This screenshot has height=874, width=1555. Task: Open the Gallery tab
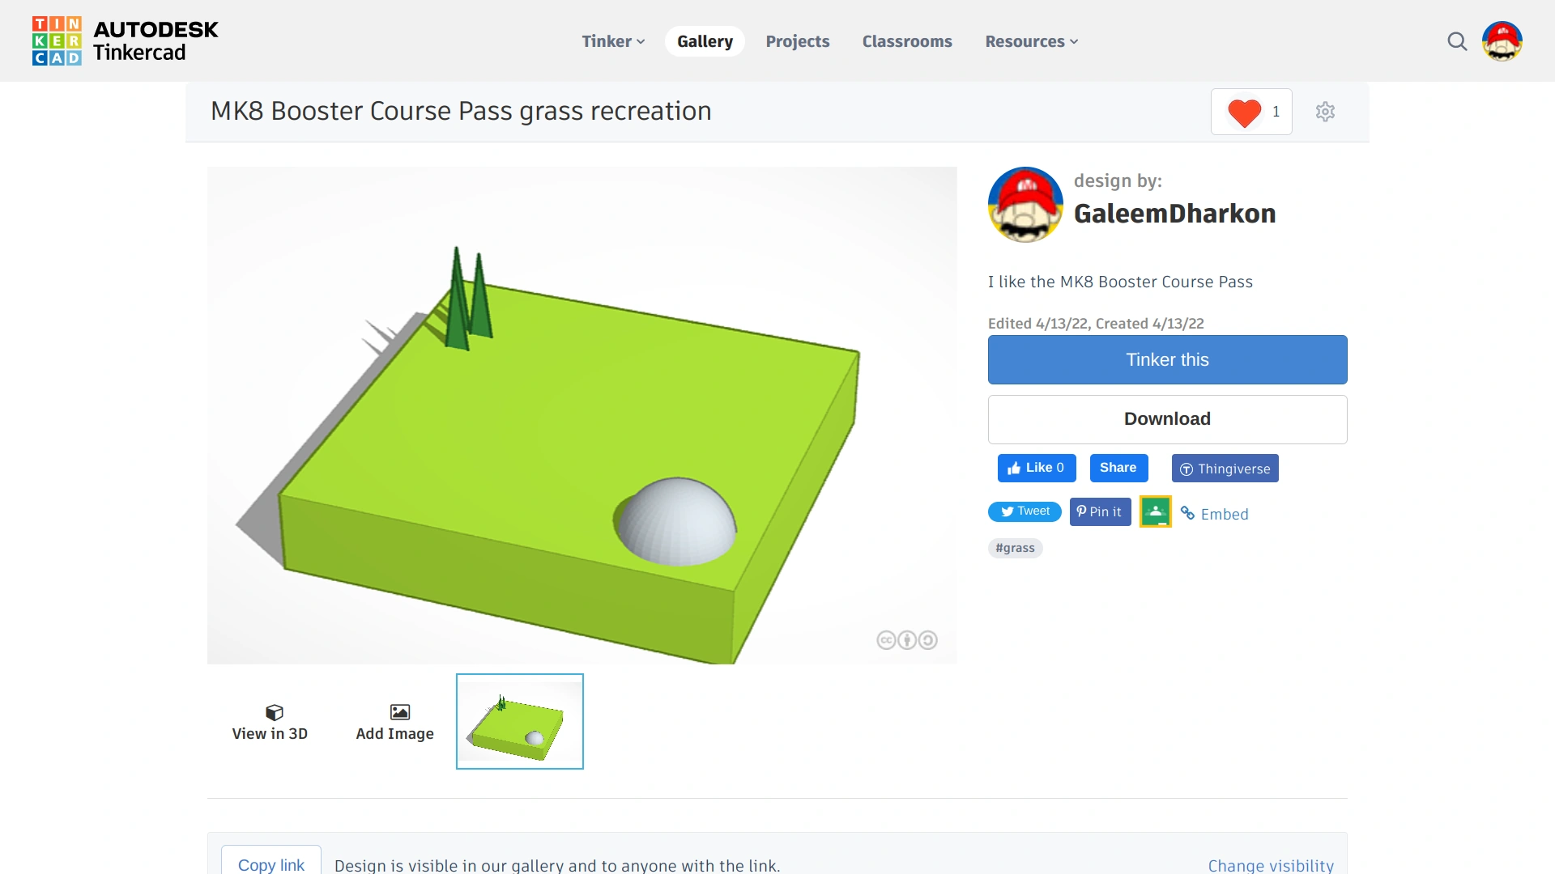[x=705, y=41]
